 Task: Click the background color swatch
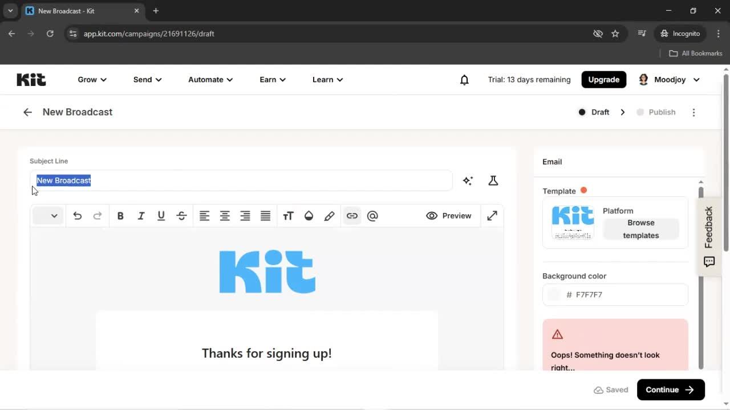pyautogui.click(x=553, y=294)
